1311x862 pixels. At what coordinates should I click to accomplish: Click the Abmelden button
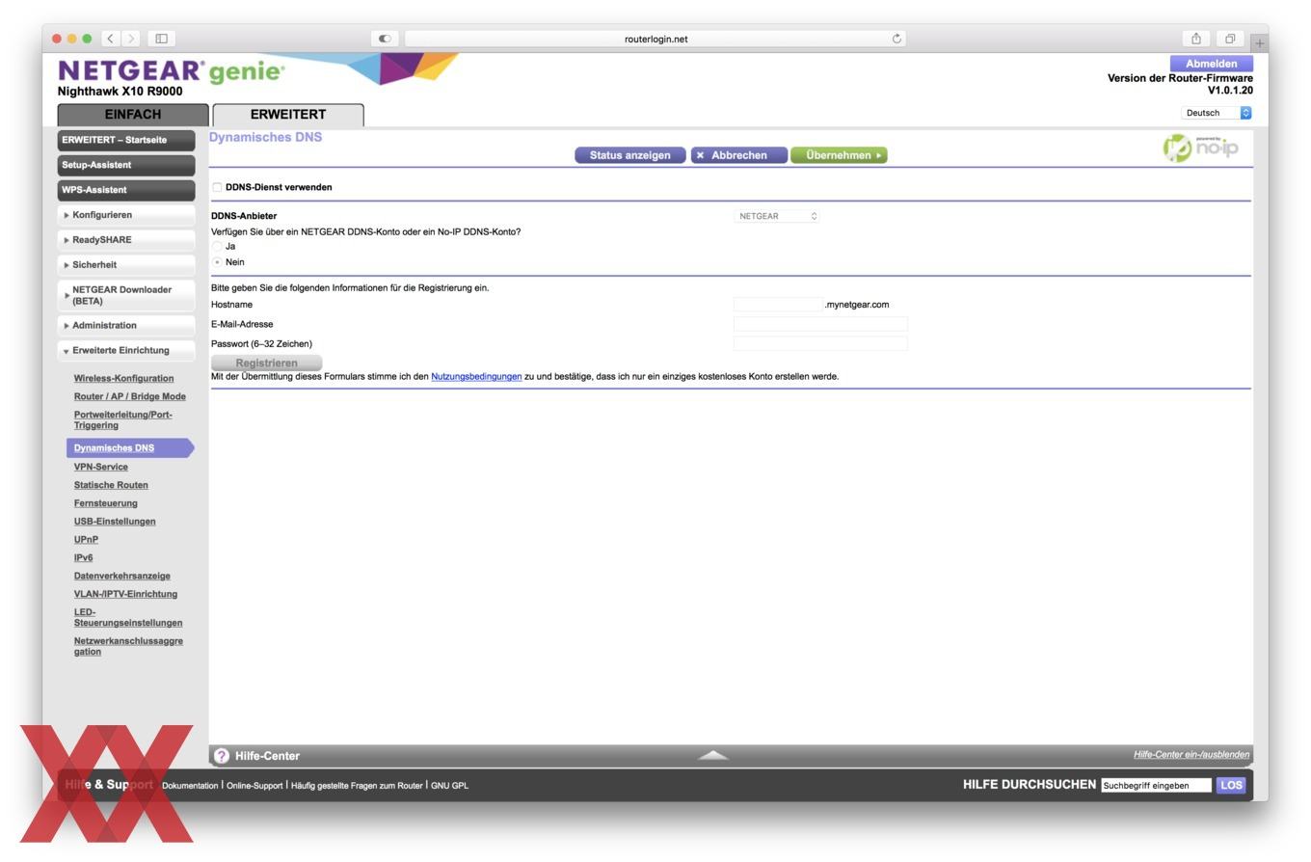[x=1212, y=64]
